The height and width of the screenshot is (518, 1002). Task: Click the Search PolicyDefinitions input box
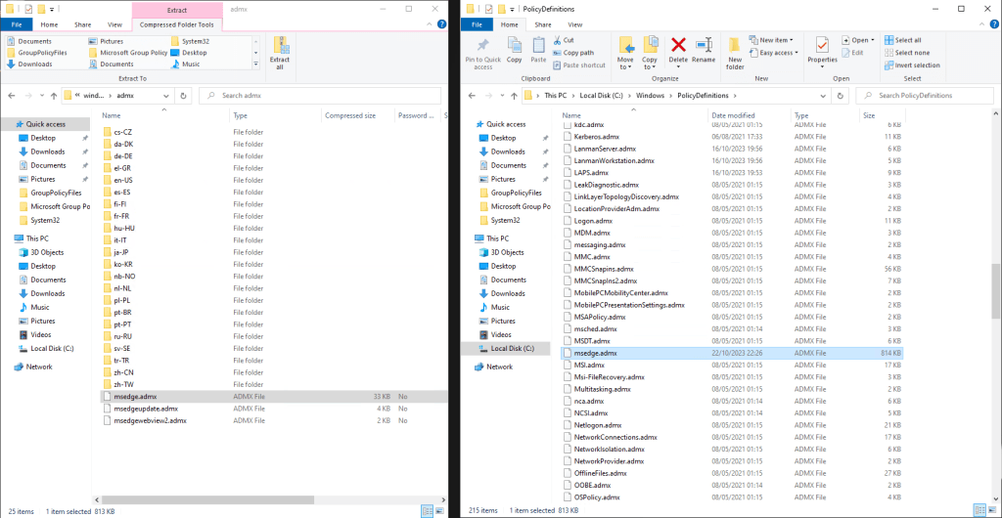click(x=925, y=96)
